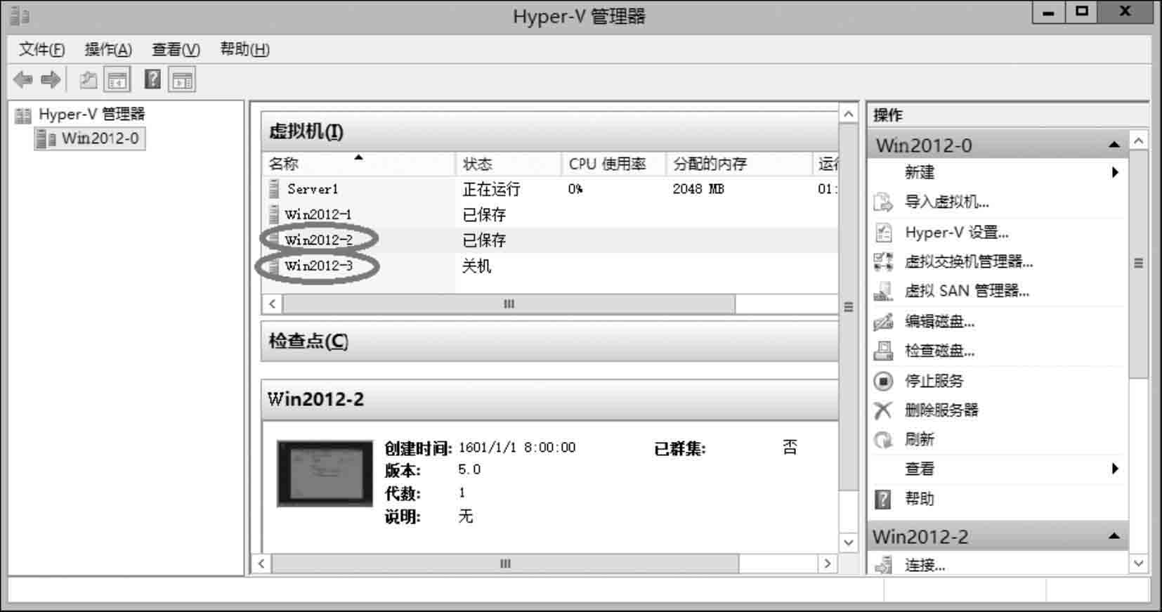Open 导入虚拟机... action
This screenshot has width=1162, height=612.
point(946,202)
